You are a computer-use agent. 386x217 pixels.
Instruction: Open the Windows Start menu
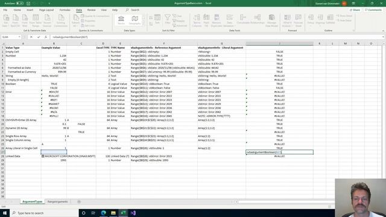[5, 213]
